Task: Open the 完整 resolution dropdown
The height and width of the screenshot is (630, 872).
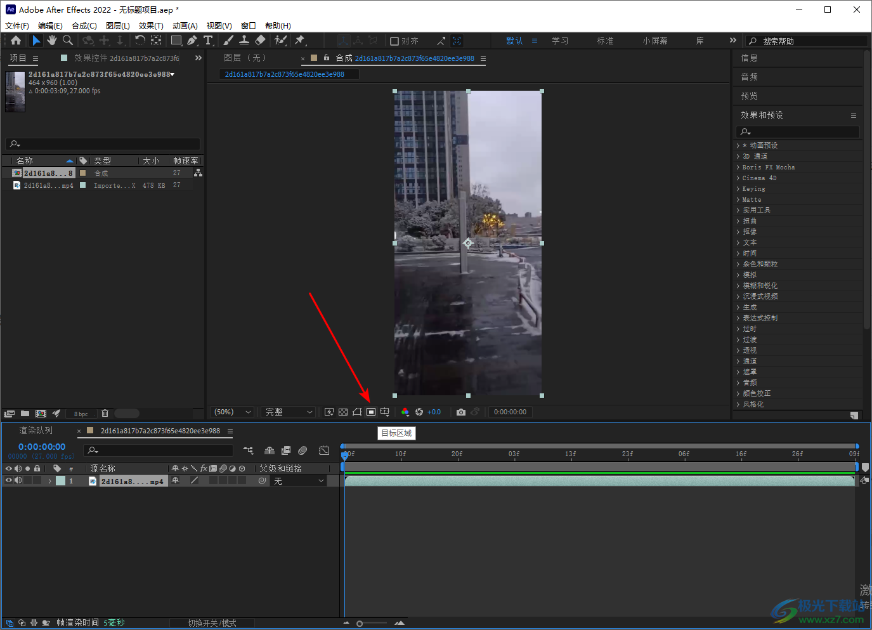Action: pyautogui.click(x=289, y=412)
